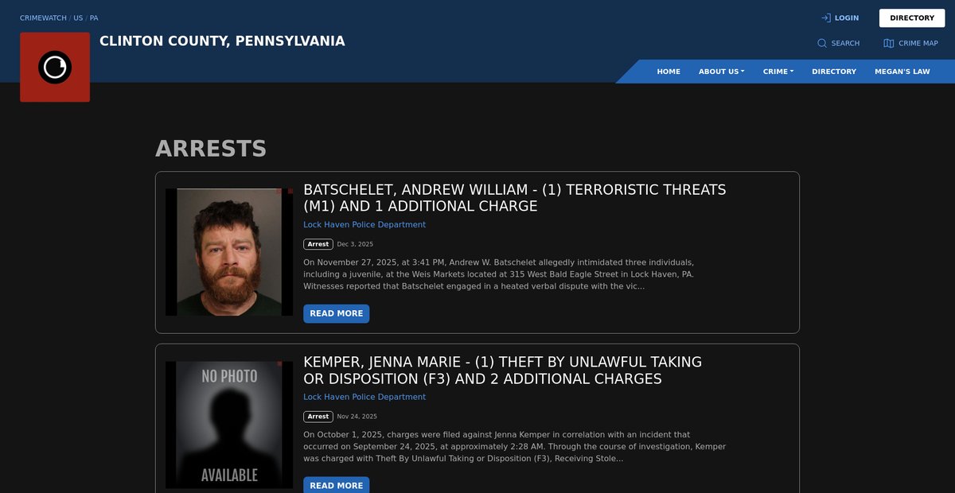The height and width of the screenshot is (493, 955).
Task: Click the search magnifier icon
Action: tap(822, 43)
